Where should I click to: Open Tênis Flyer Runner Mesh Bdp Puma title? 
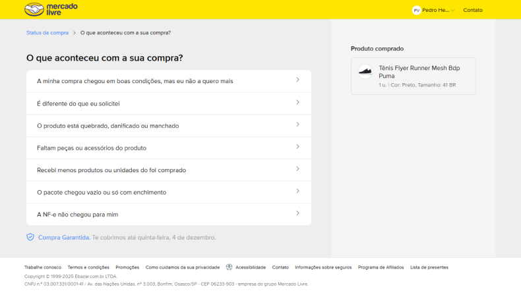[x=419, y=72]
